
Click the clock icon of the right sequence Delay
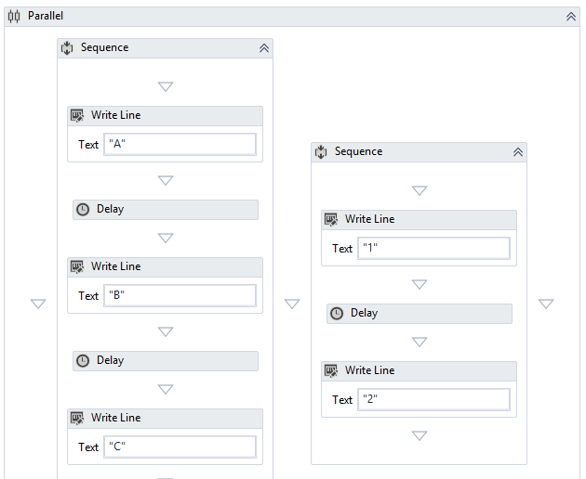(337, 313)
